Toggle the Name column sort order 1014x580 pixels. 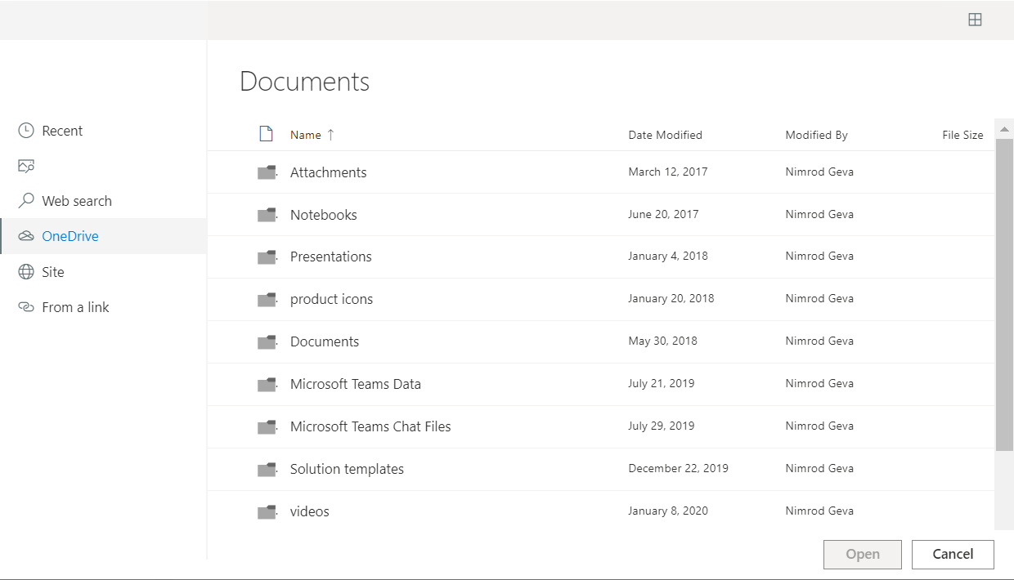[306, 134]
